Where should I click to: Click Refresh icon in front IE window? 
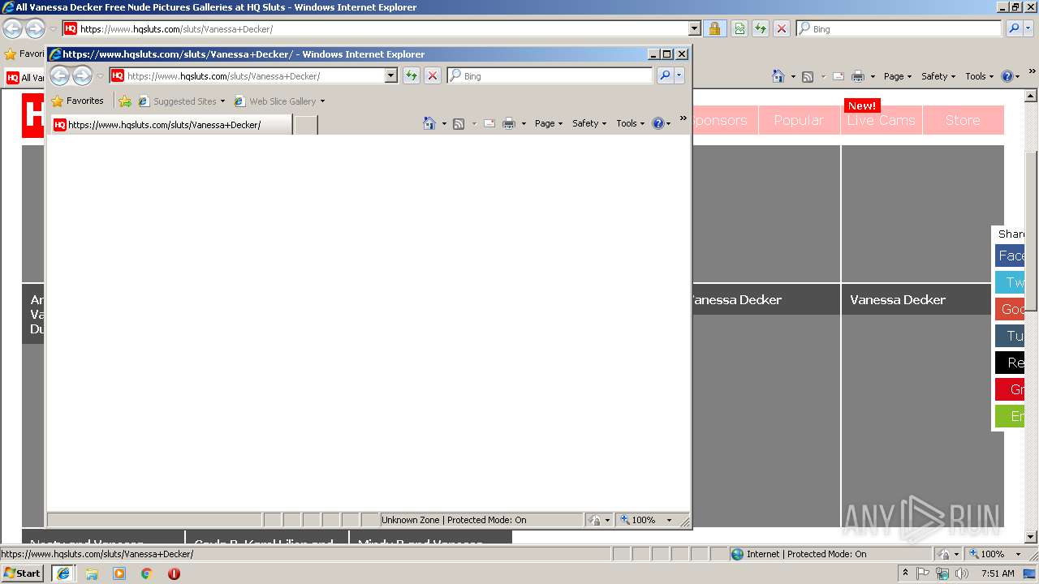click(412, 75)
